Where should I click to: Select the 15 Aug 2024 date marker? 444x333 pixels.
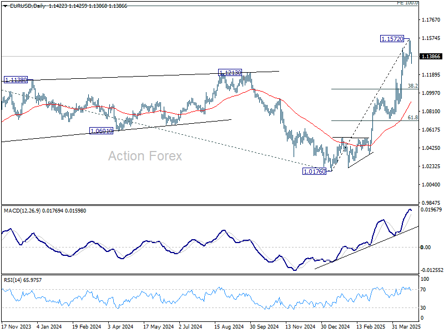230,328
